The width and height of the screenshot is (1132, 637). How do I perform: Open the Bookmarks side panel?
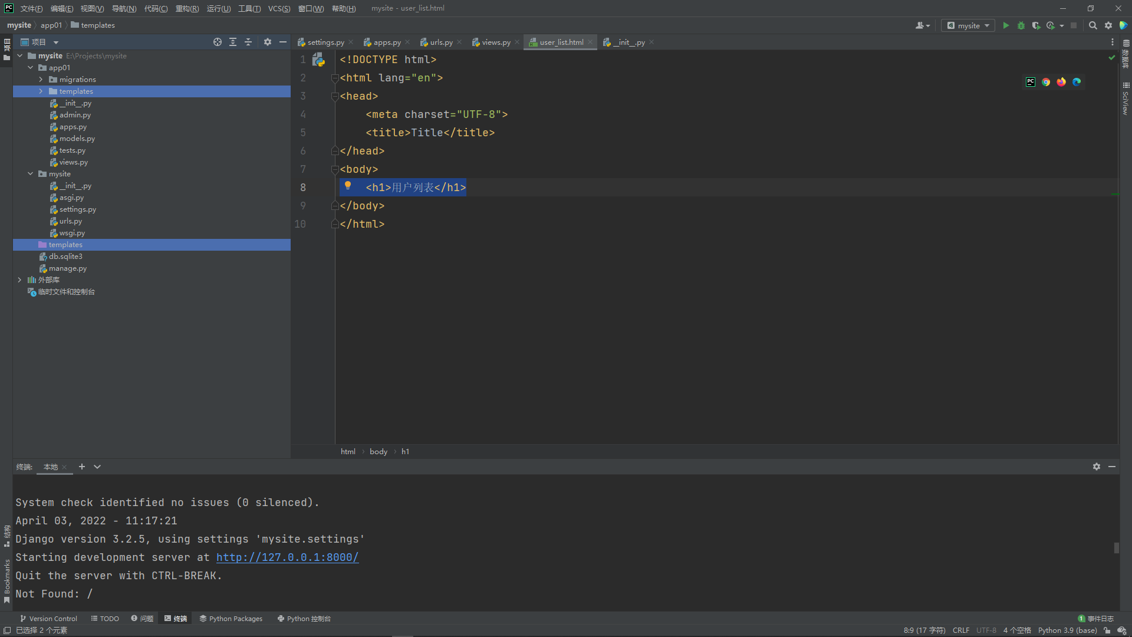tap(6, 581)
